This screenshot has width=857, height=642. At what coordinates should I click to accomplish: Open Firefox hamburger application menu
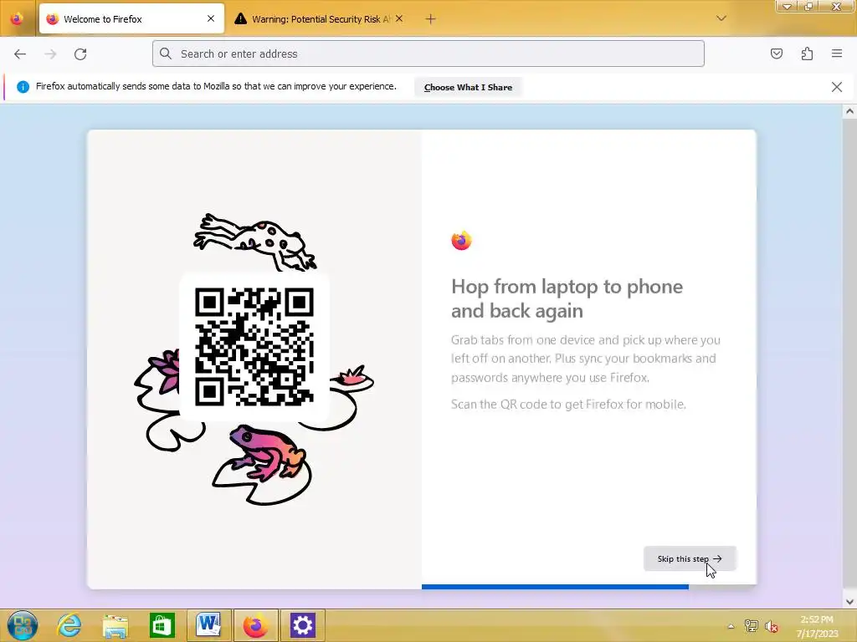pos(837,53)
